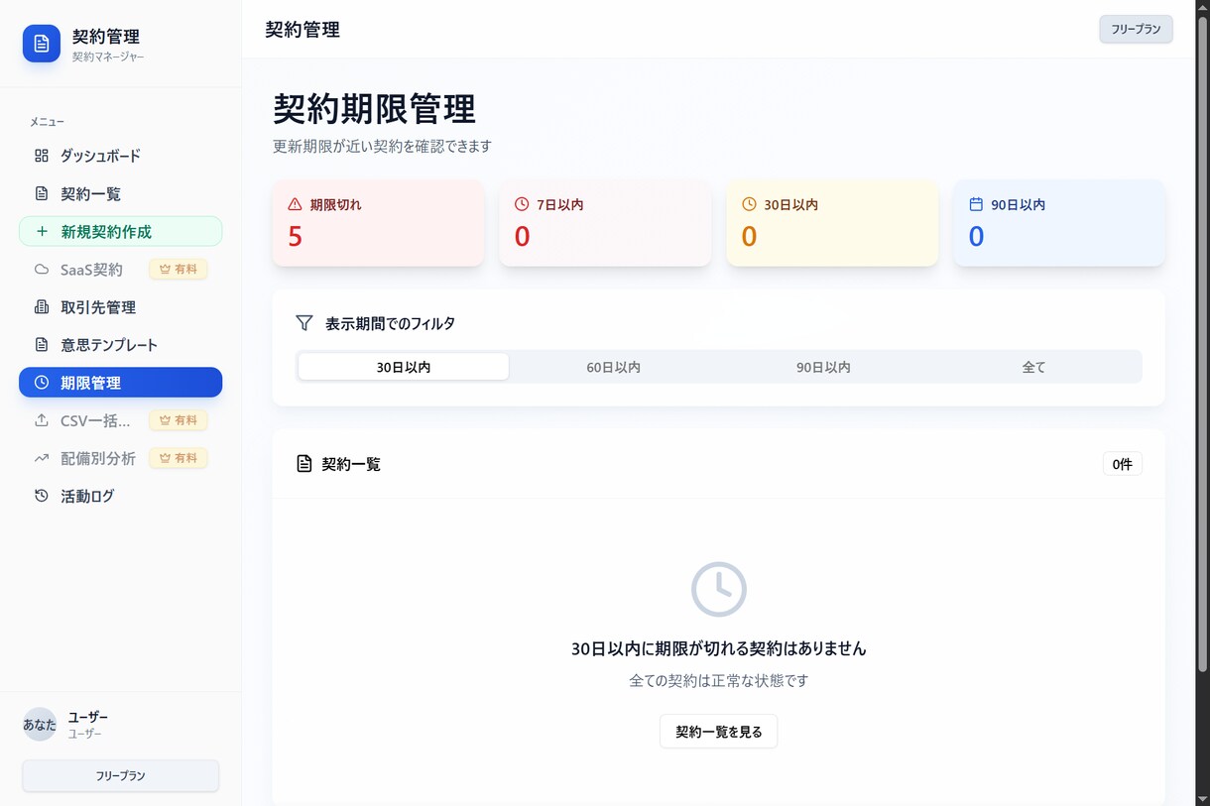Click the plus icon beside 新規契約作成
This screenshot has width=1210, height=806.
click(42, 231)
